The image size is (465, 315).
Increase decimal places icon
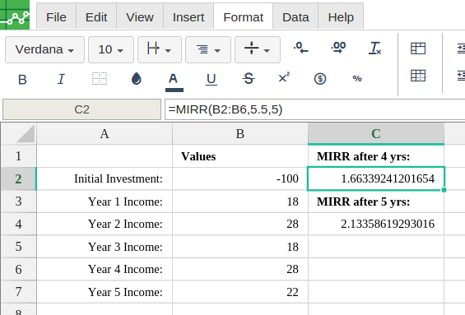point(338,48)
